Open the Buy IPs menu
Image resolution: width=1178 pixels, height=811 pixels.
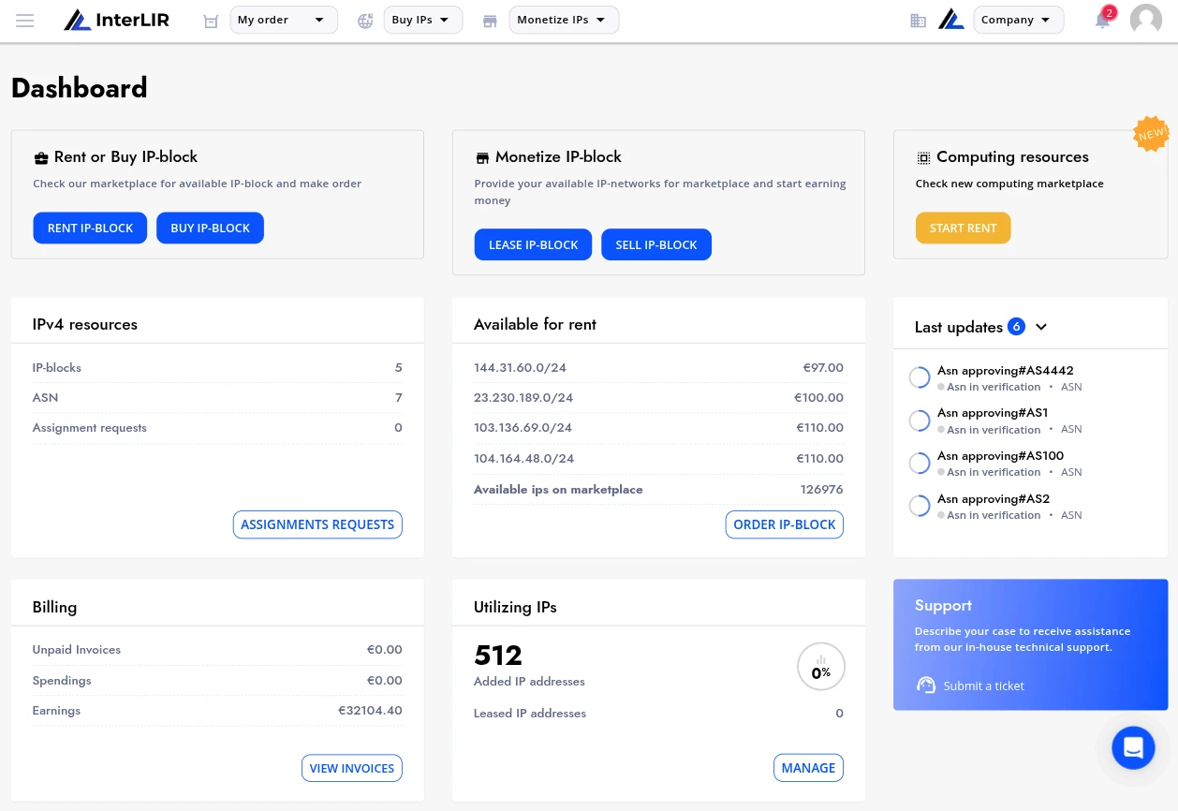[x=423, y=20]
